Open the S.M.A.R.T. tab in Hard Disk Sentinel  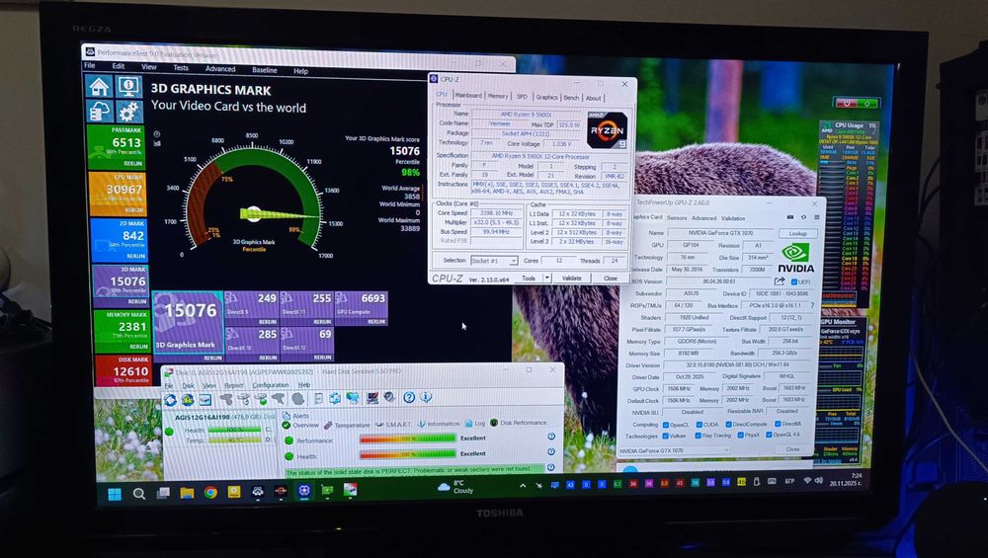pos(394,425)
